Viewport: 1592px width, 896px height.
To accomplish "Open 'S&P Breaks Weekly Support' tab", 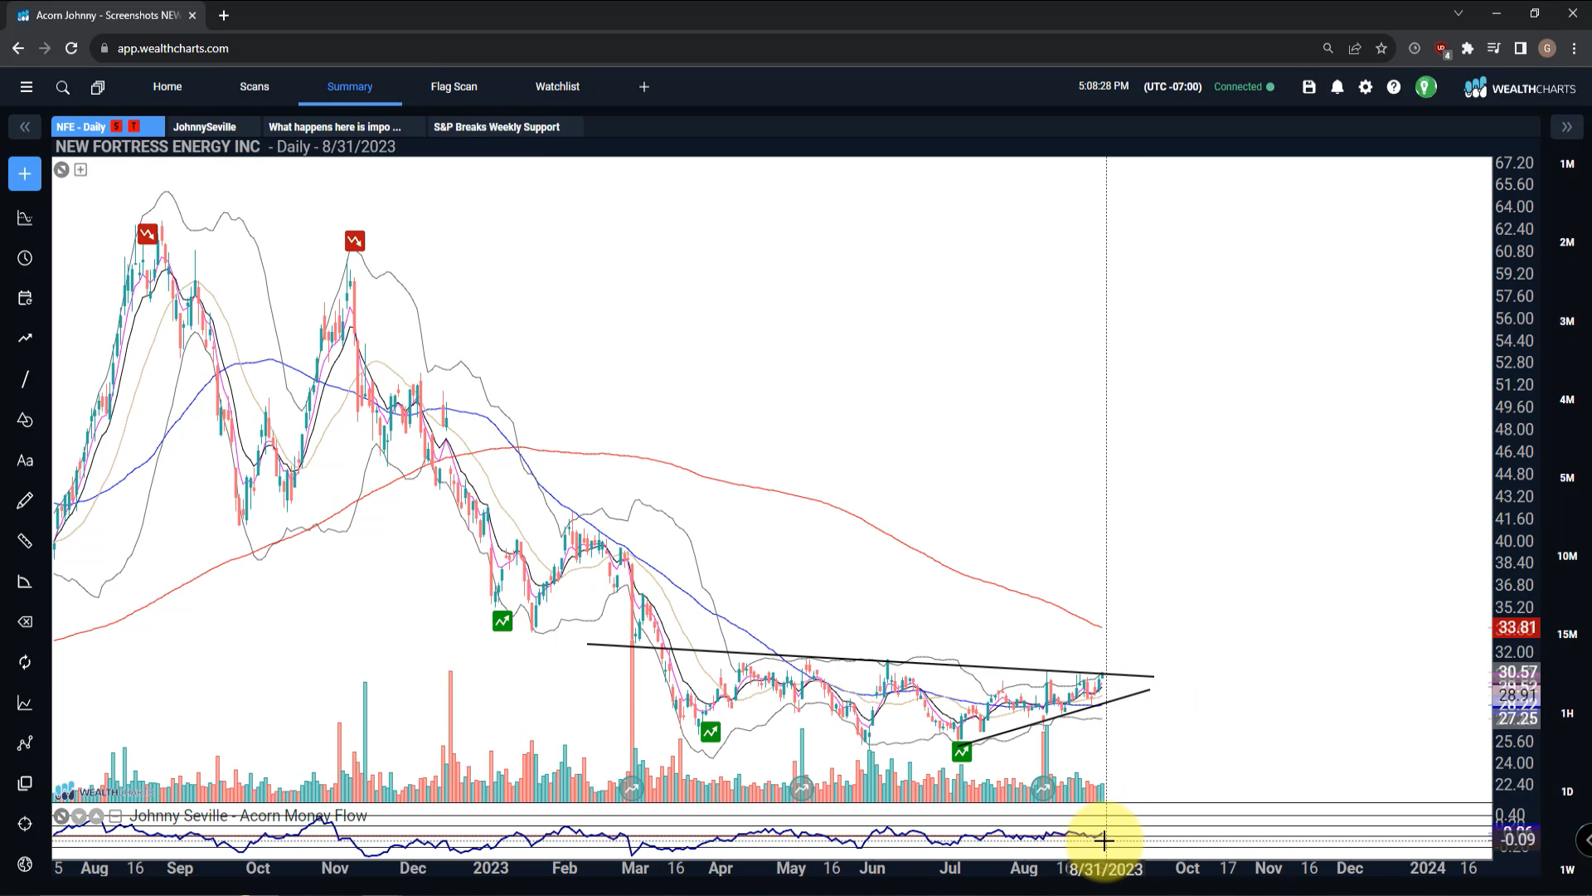I will click(497, 127).
